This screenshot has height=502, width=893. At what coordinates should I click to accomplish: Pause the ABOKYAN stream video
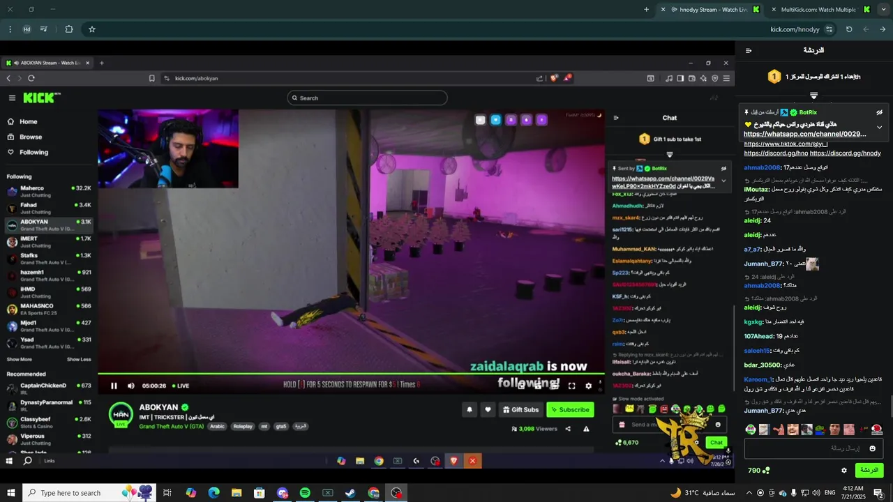coord(114,386)
